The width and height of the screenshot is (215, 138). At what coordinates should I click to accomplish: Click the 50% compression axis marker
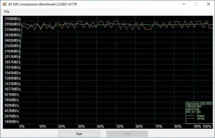tap(120, 126)
